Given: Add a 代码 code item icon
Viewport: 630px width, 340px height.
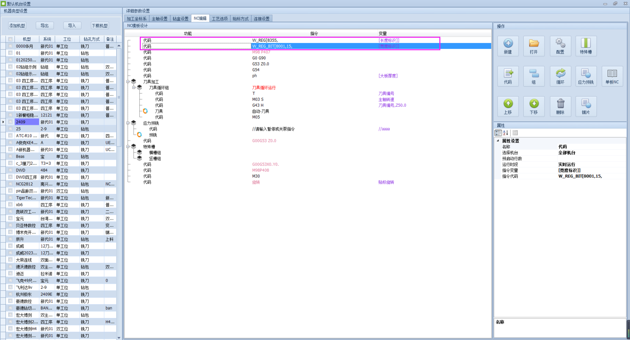Looking at the screenshot, I should pyautogui.click(x=508, y=76).
